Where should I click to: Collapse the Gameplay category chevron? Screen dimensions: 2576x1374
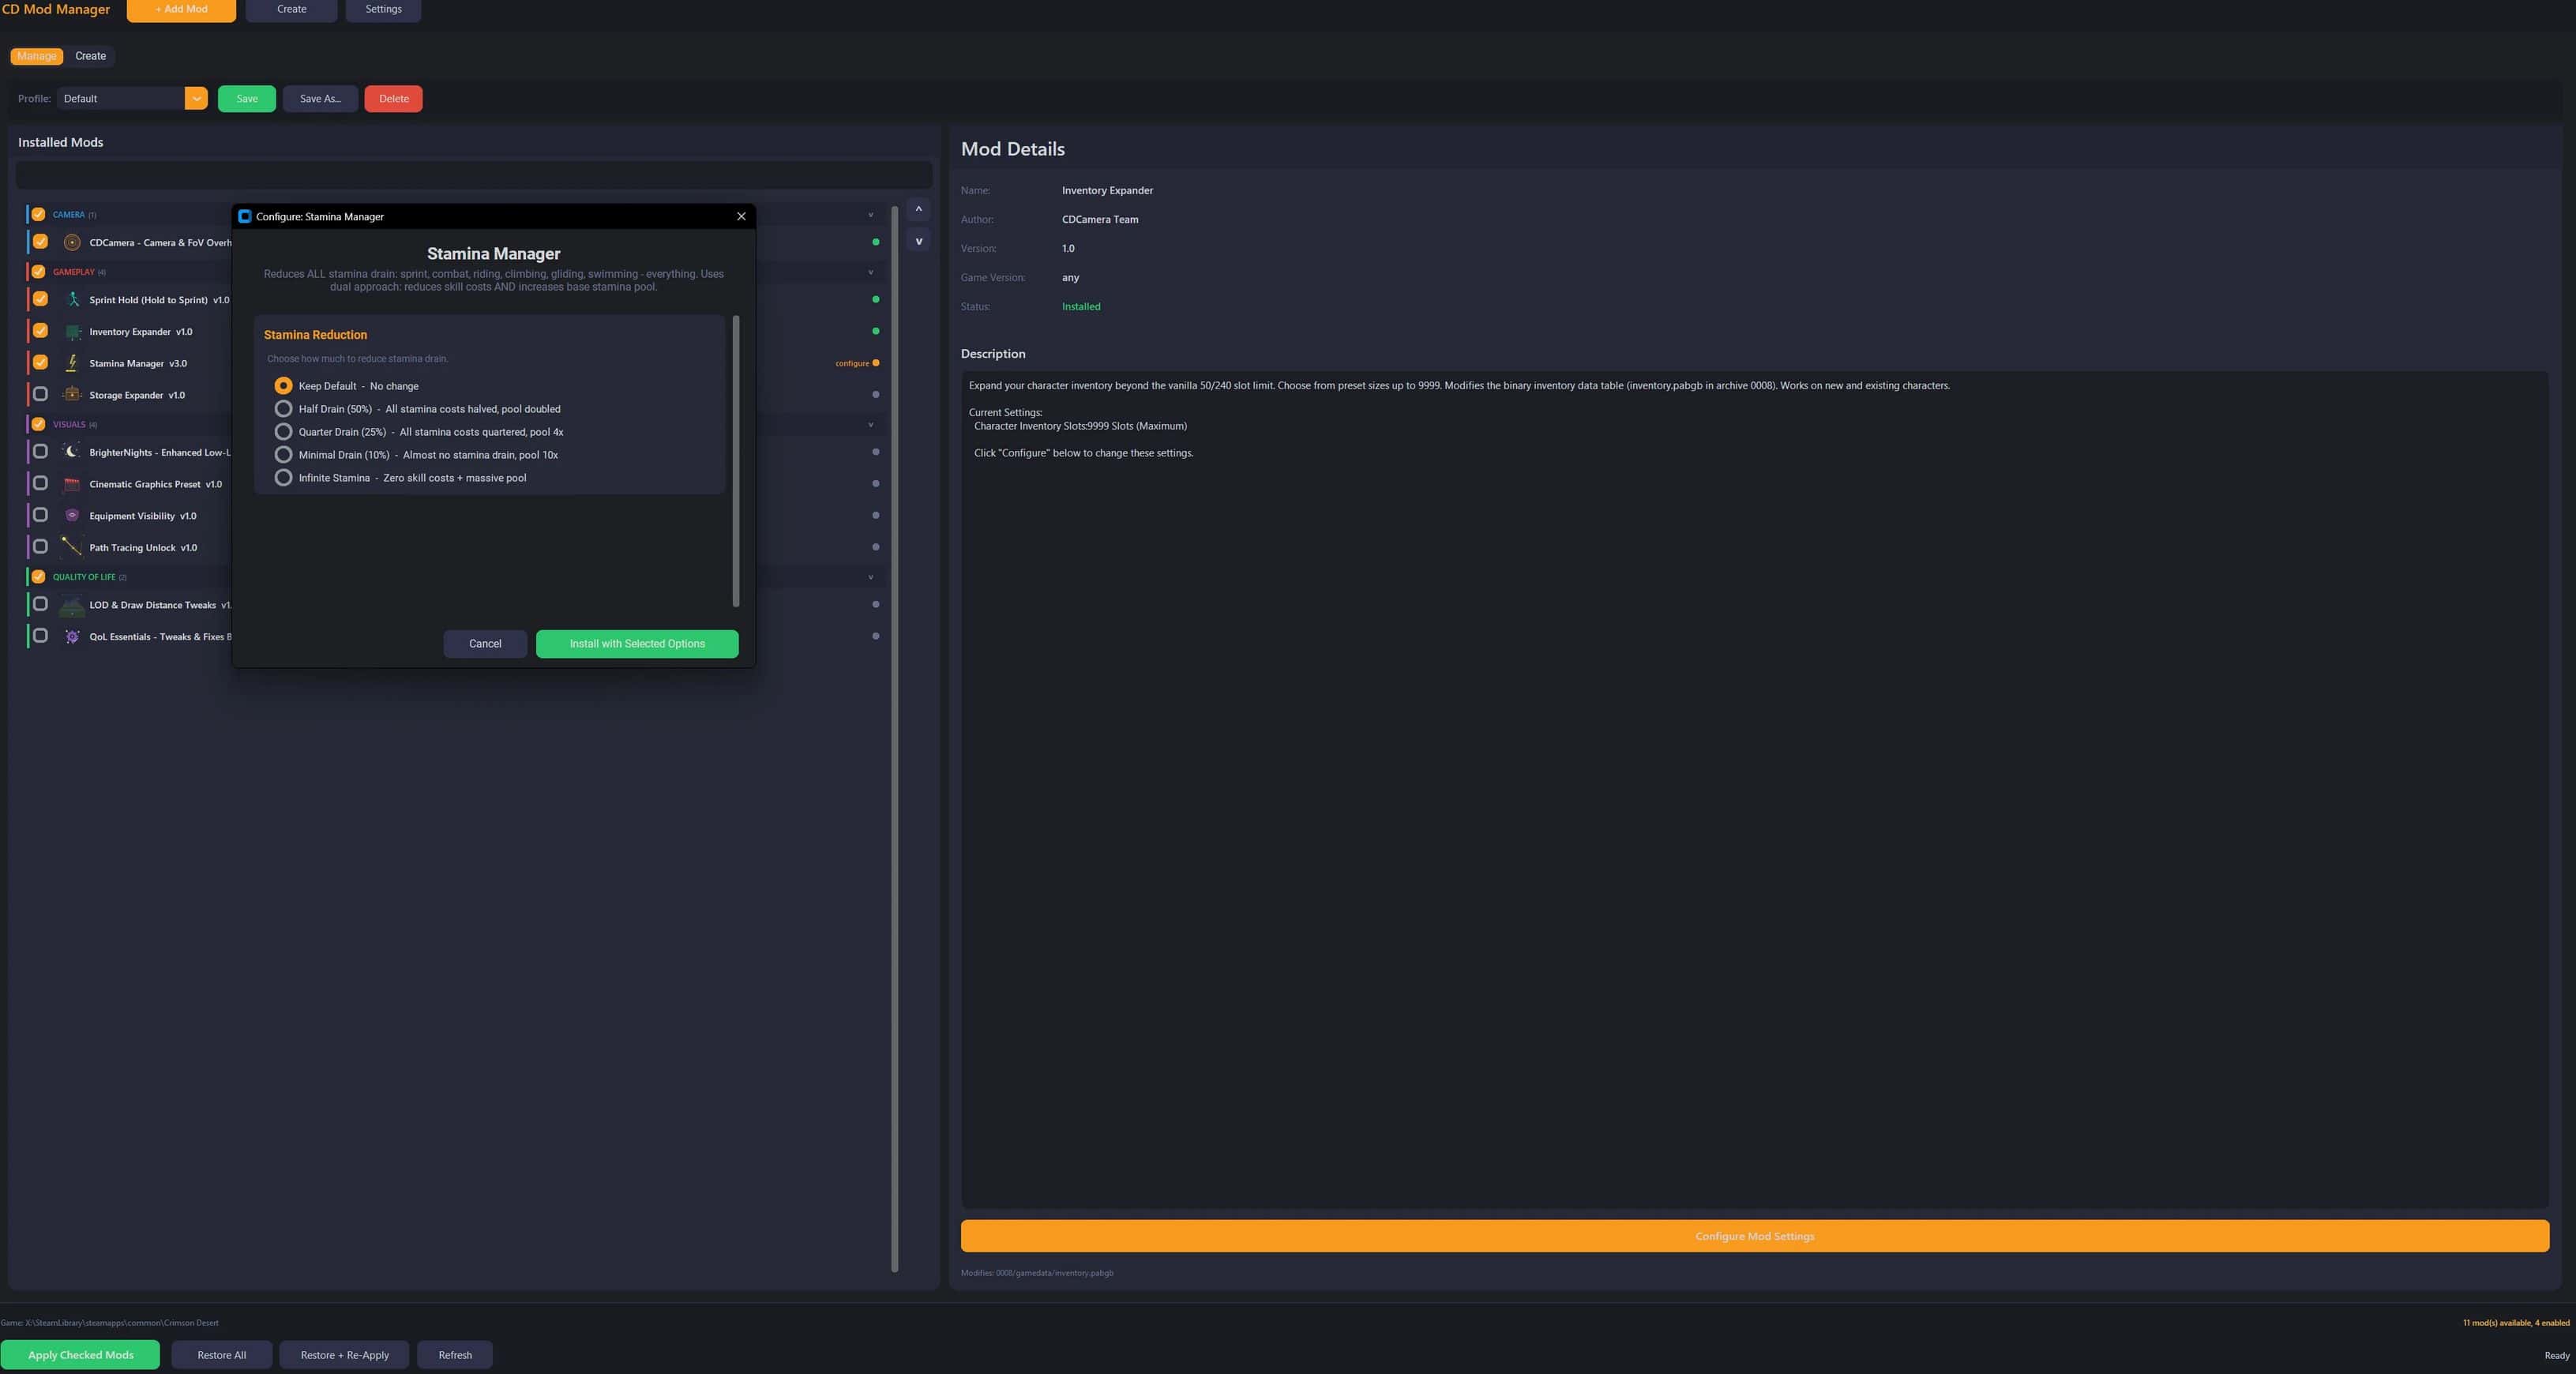pyautogui.click(x=870, y=272)
